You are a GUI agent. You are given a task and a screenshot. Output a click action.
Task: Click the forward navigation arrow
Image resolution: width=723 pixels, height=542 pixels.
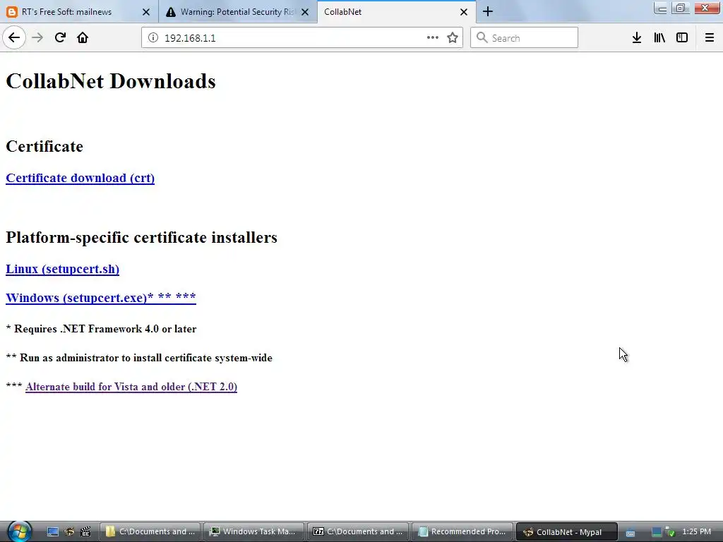point(37,37)
